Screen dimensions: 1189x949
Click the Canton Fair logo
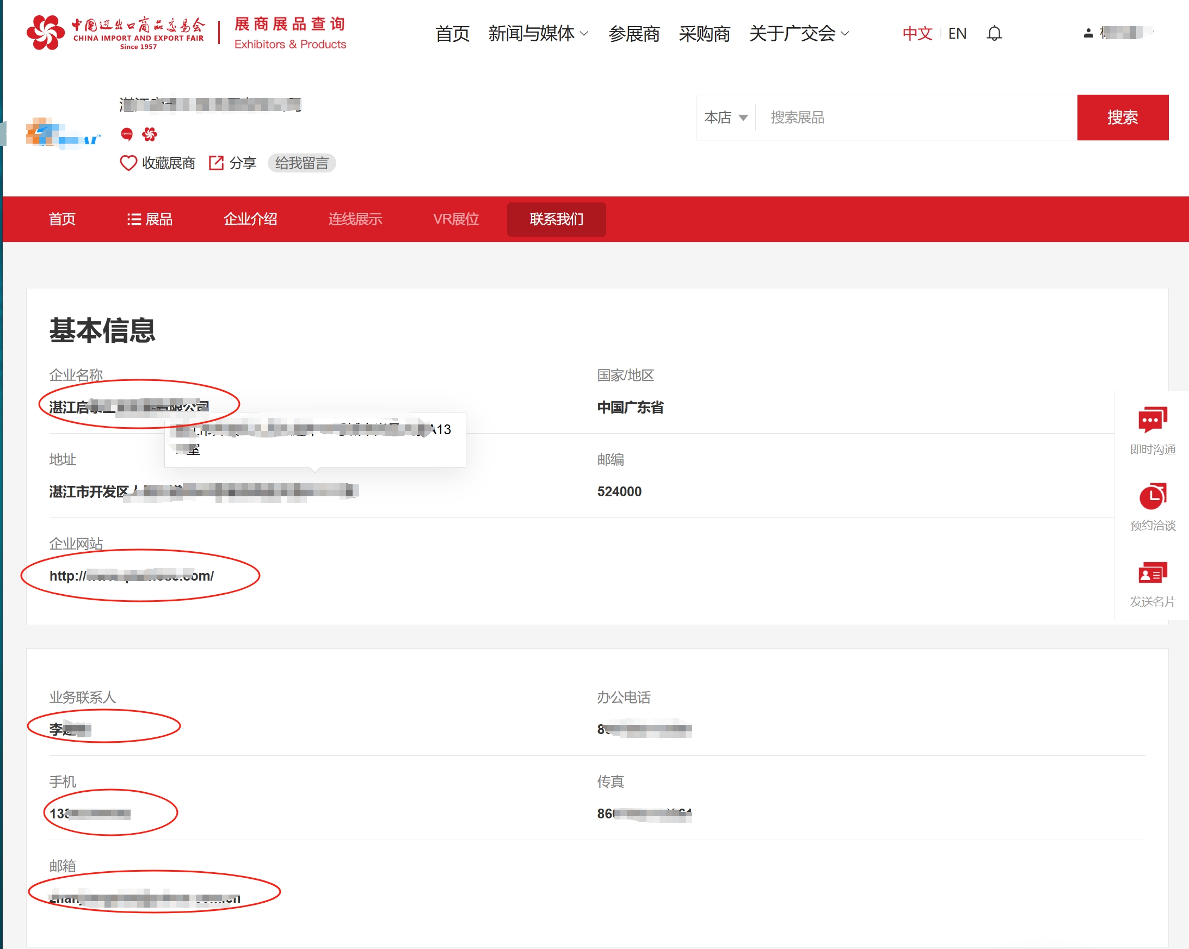45,33
